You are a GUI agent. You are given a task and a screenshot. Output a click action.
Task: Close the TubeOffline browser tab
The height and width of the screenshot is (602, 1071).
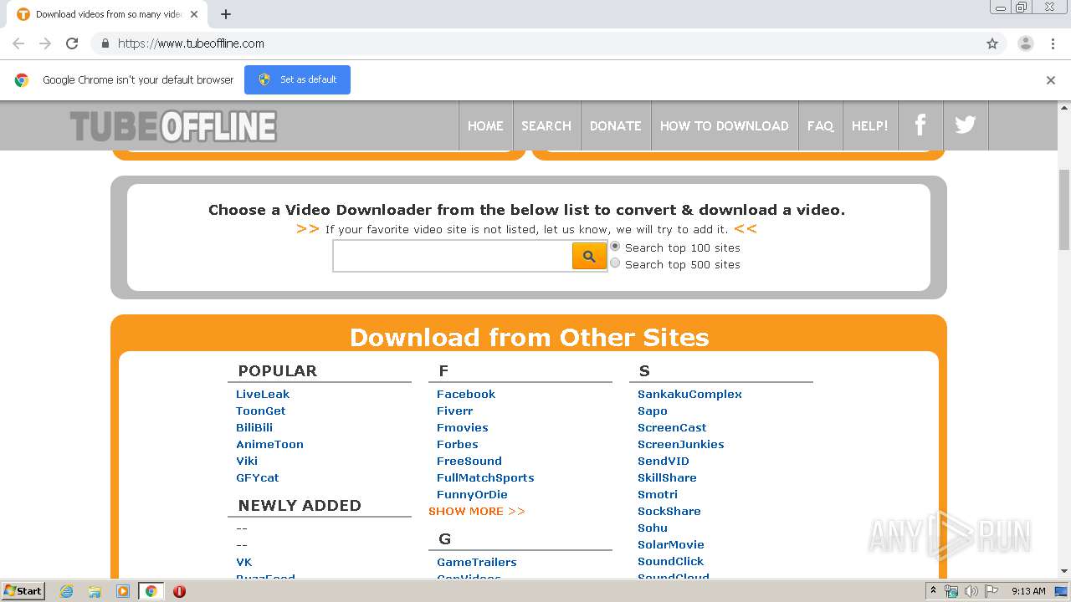[194, 14]
